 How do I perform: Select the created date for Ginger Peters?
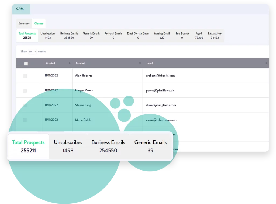coord(51,90)
